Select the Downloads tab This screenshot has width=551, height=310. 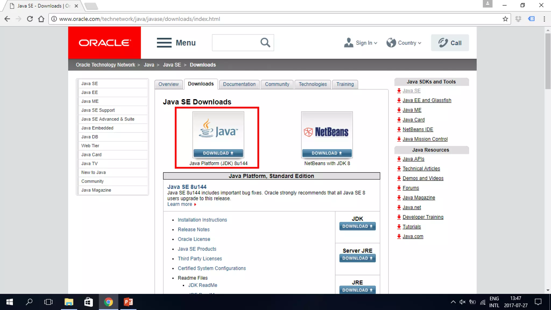(201, 84)
